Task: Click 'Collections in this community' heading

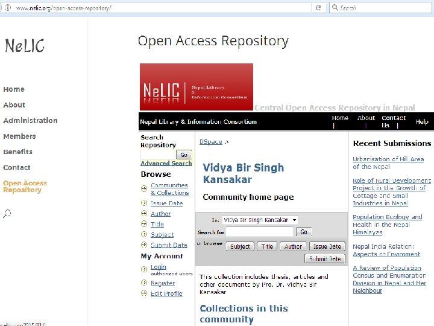Action: pyautogui.click(x=244, y=314)
